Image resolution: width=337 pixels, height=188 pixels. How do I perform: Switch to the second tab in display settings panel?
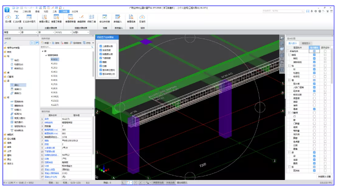coord(306,43)
